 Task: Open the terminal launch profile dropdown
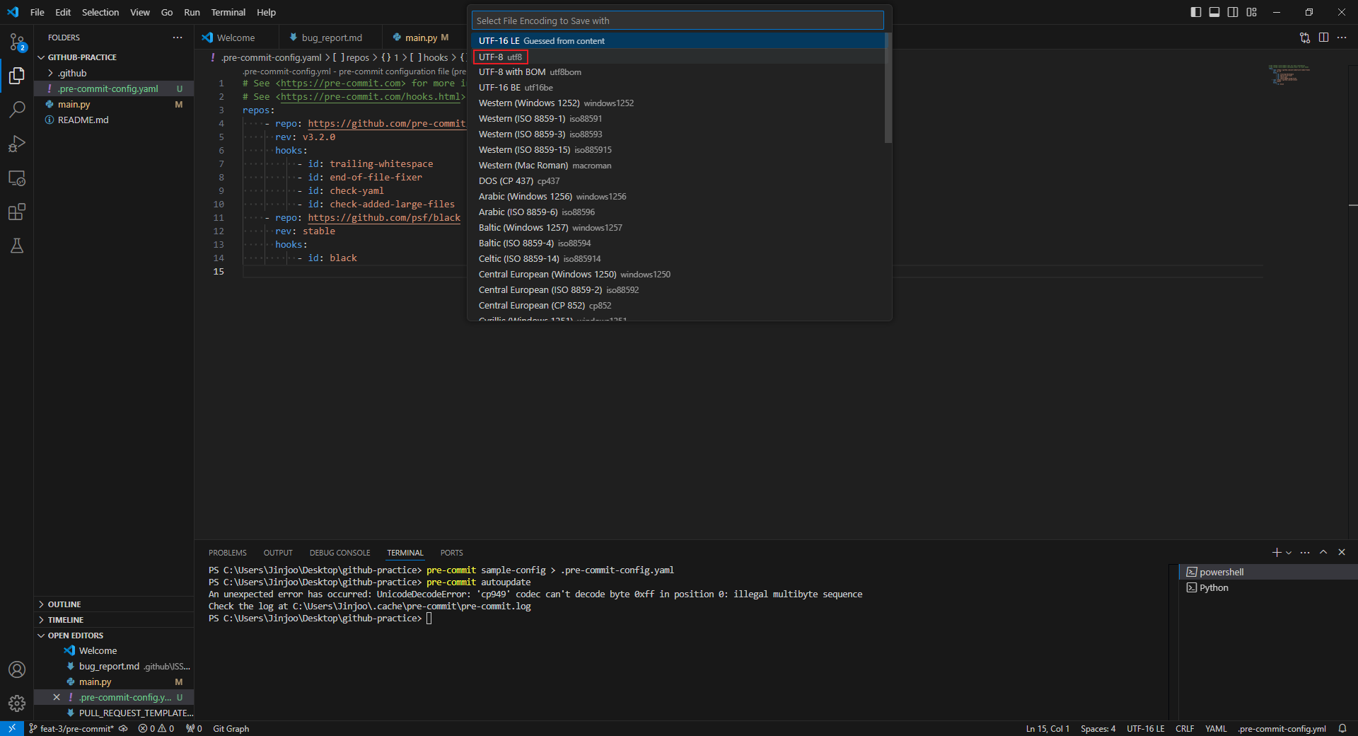(x=1289, y=553)
